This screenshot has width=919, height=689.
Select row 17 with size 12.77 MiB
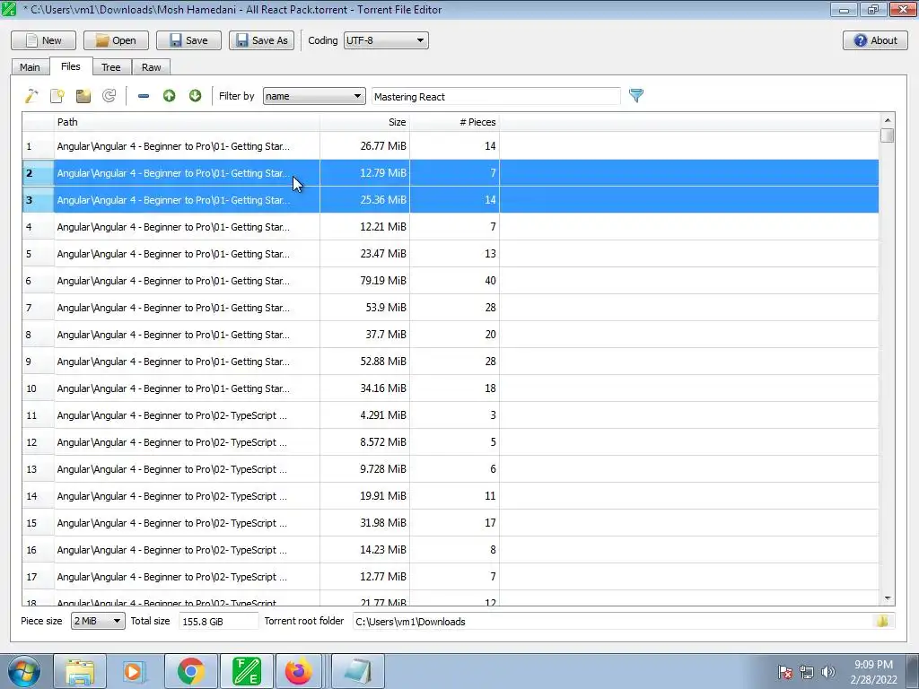tap(451, 577)
